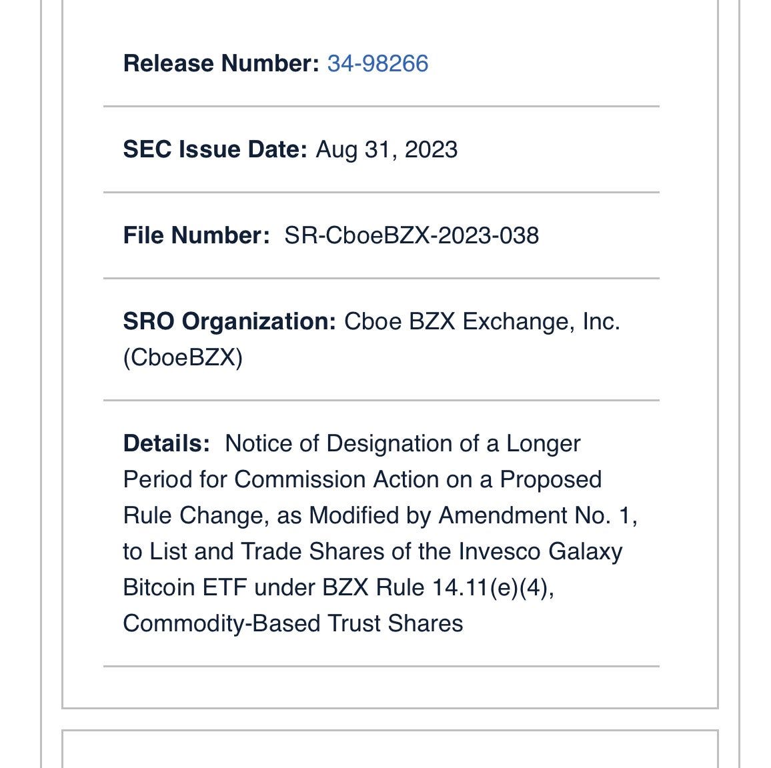The width and height of the screenshot is (771, 768).
Task: Click the next filing card below
Action: click(390, 749)
